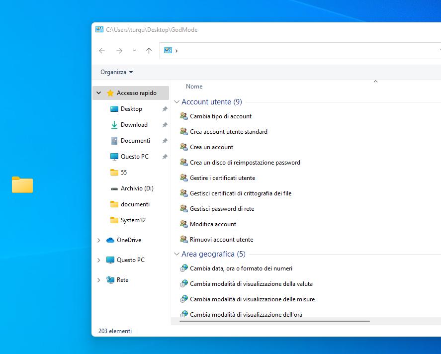Unpin Desktop using its pin icon

(x=165, y=109)
